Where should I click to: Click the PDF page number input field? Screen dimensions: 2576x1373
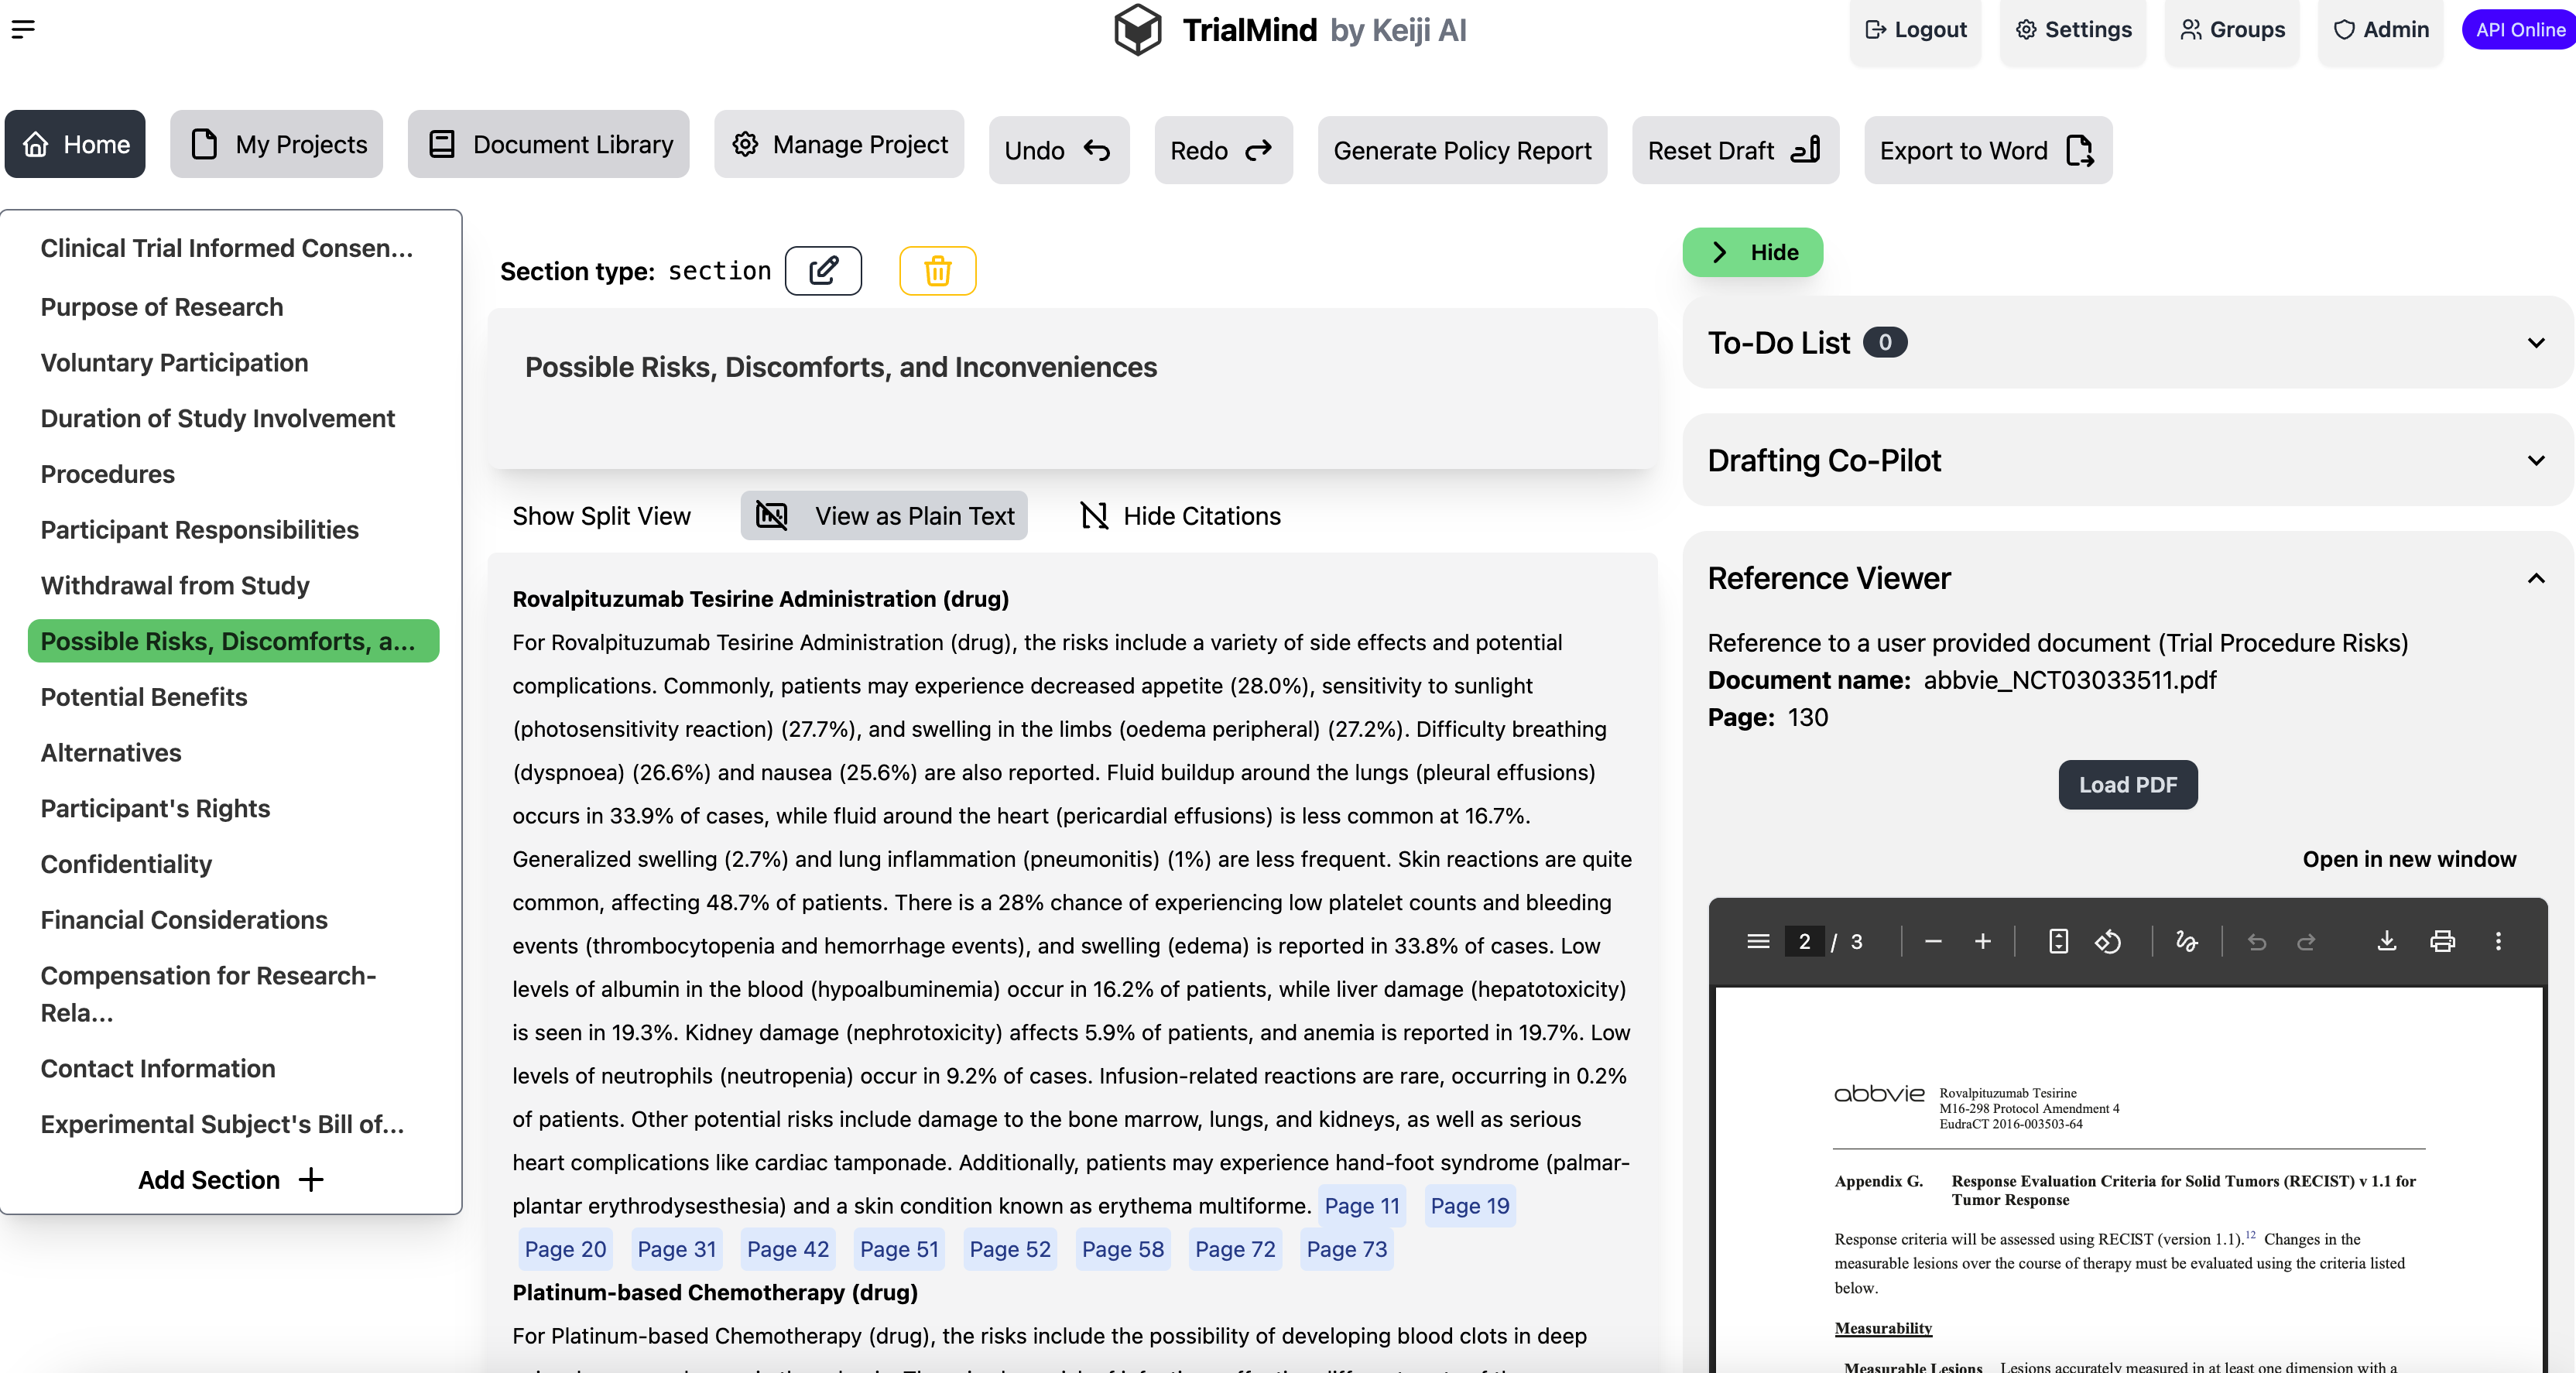point(1804,941)
